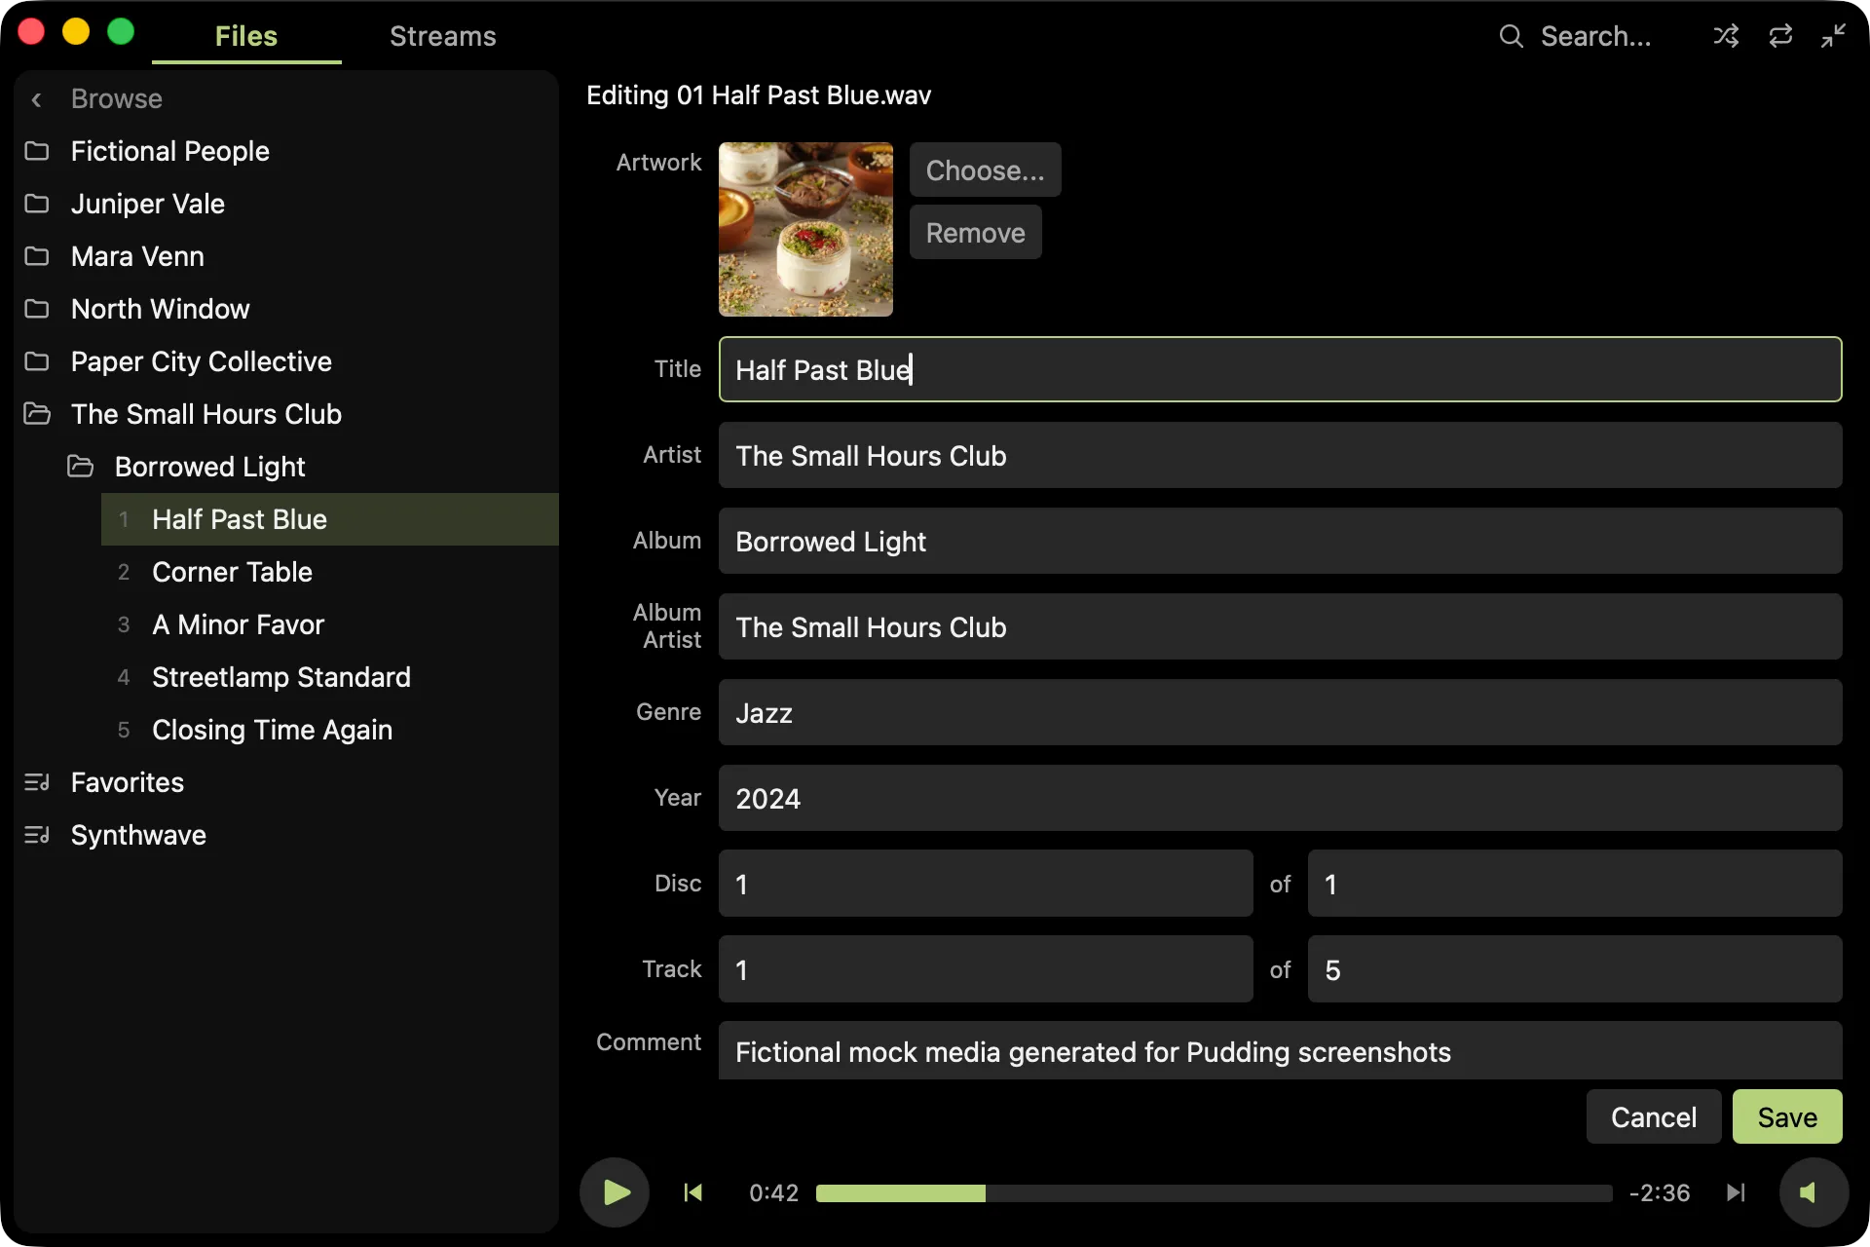Start playback with play button
This screenshot has width=1870, height=1247.
coord(615,1192)
